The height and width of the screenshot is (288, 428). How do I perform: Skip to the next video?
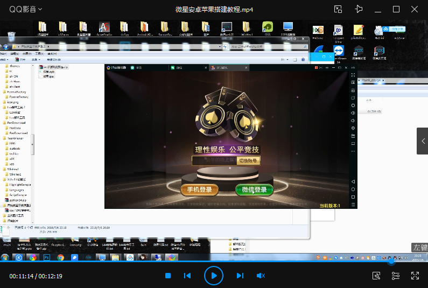240,276
